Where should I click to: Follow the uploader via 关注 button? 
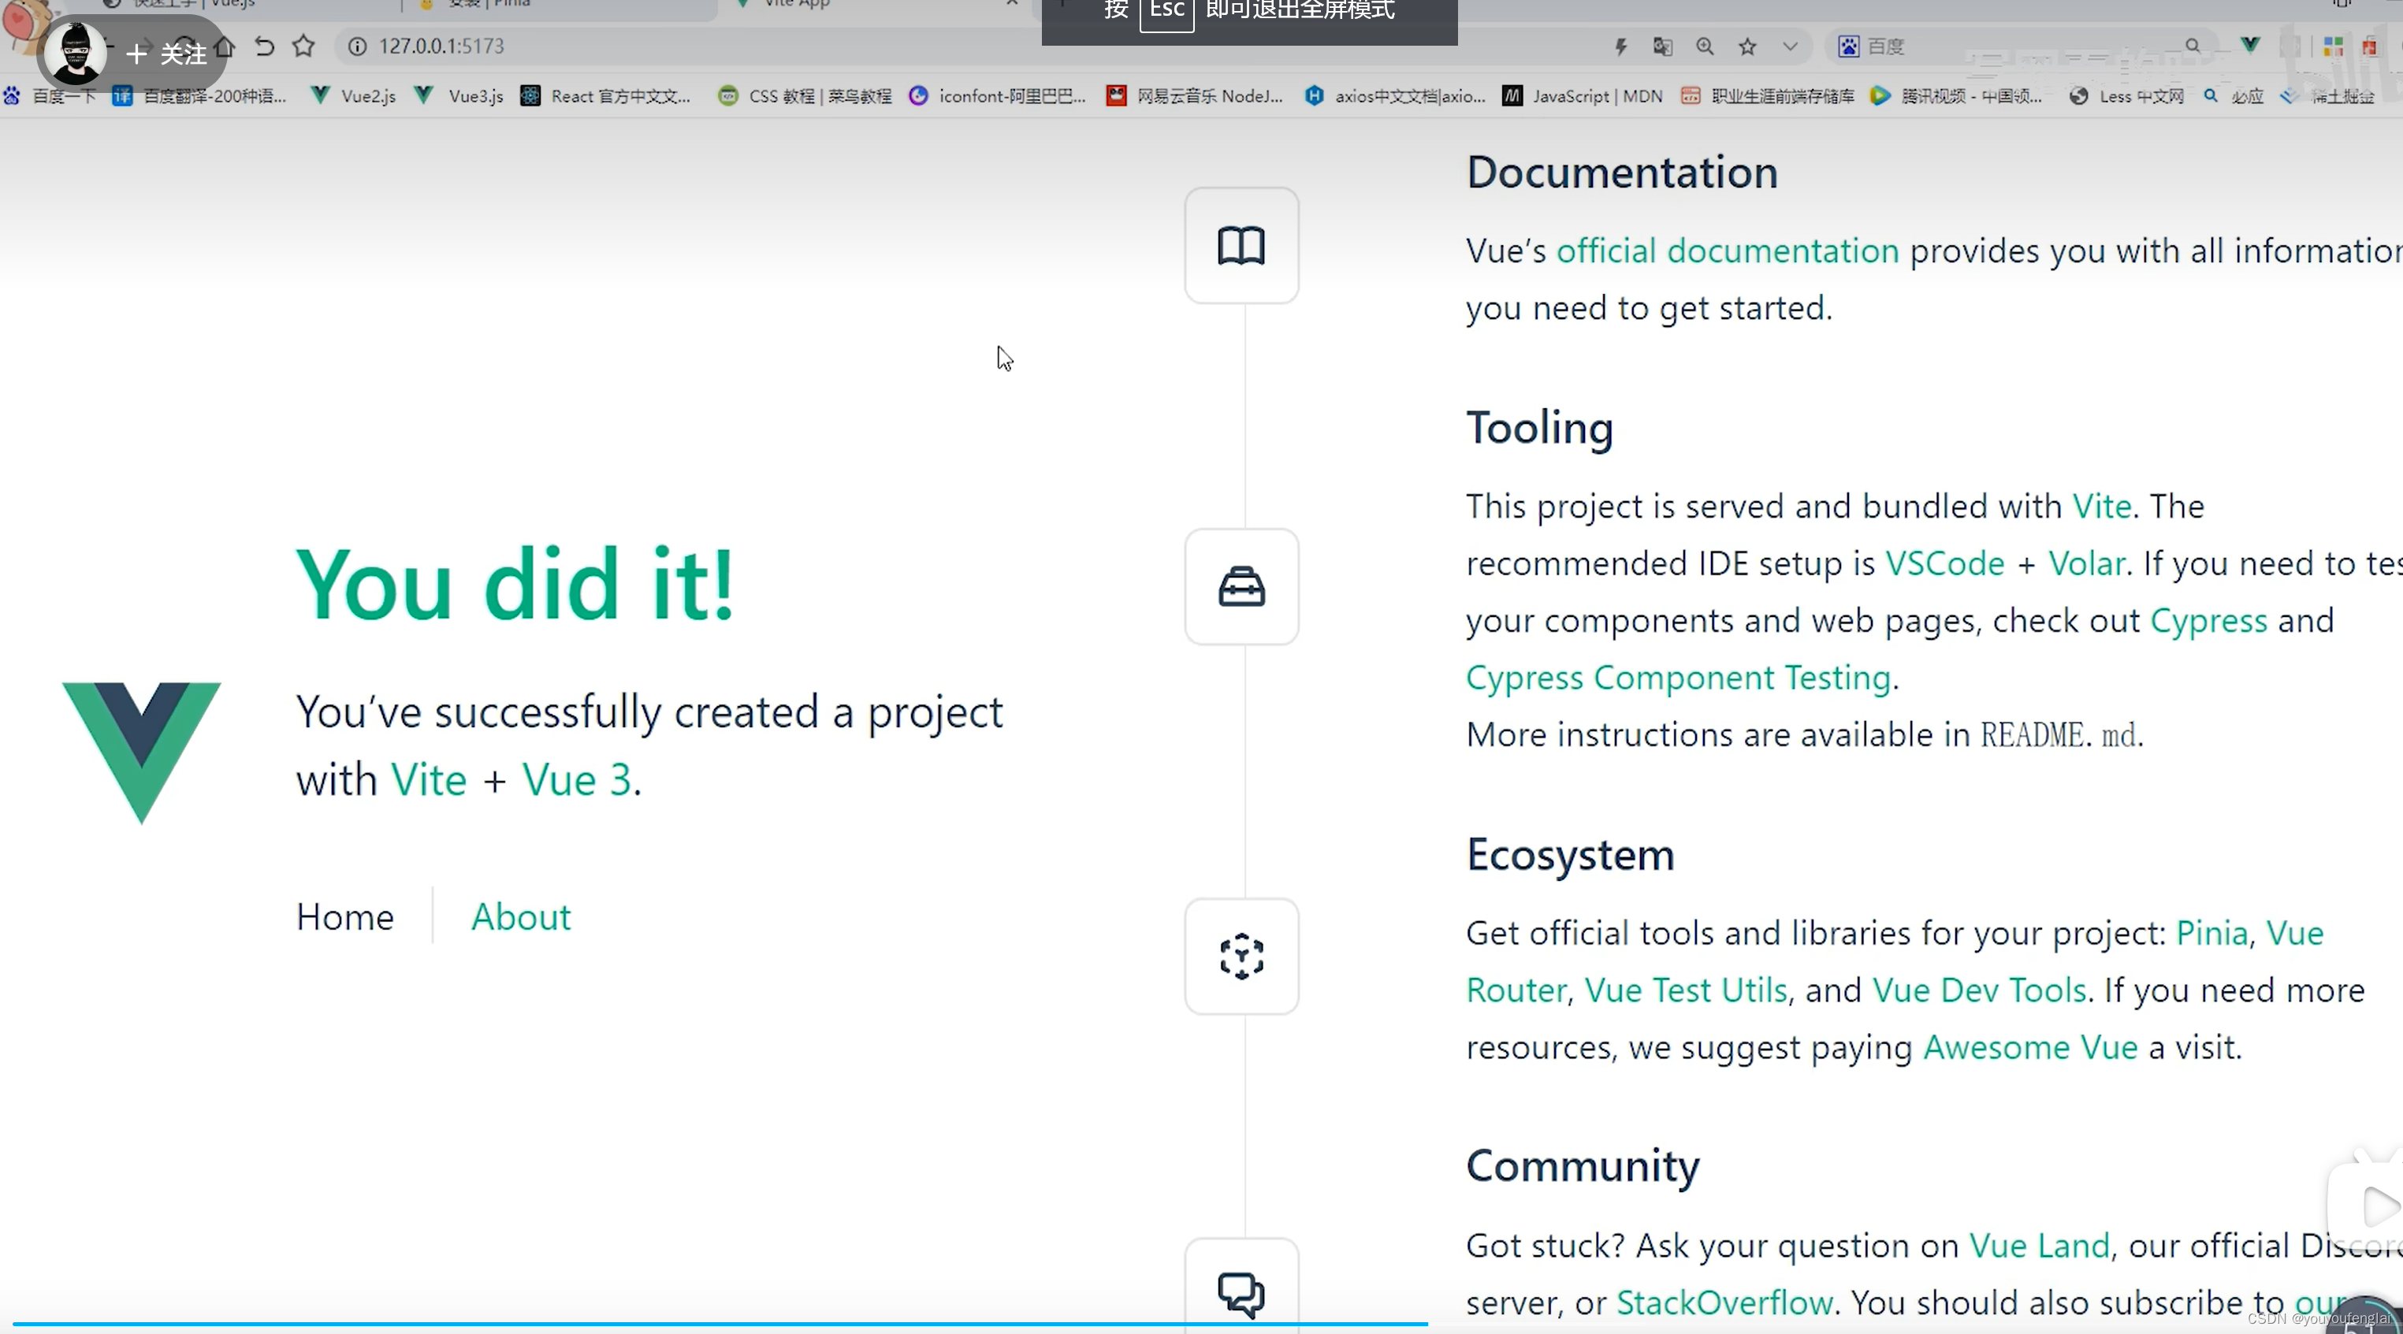coord(166,53)
